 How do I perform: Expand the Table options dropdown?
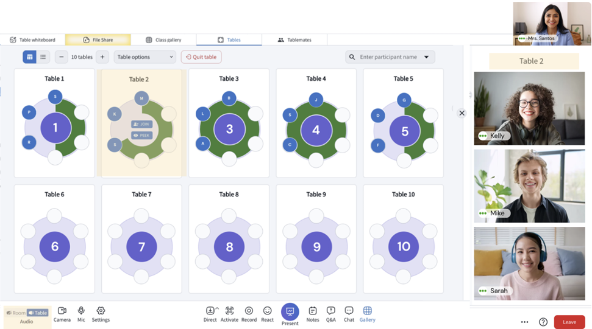tap(145, 57)
